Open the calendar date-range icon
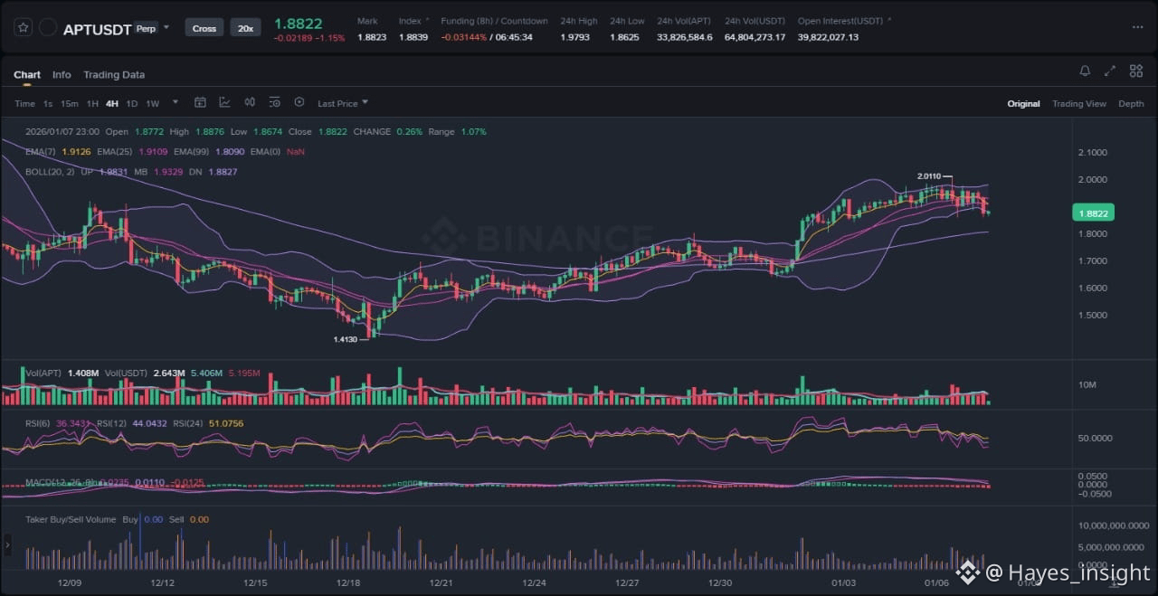1158x596 pixels. [200, 103]
